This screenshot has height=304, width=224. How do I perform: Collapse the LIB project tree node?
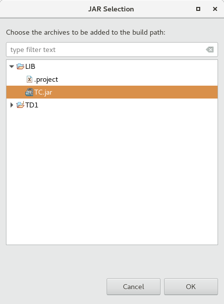point(12,66)
